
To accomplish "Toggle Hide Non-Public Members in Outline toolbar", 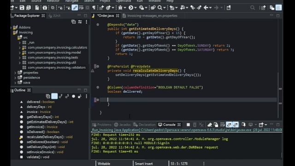I will (x=73, y=96).
